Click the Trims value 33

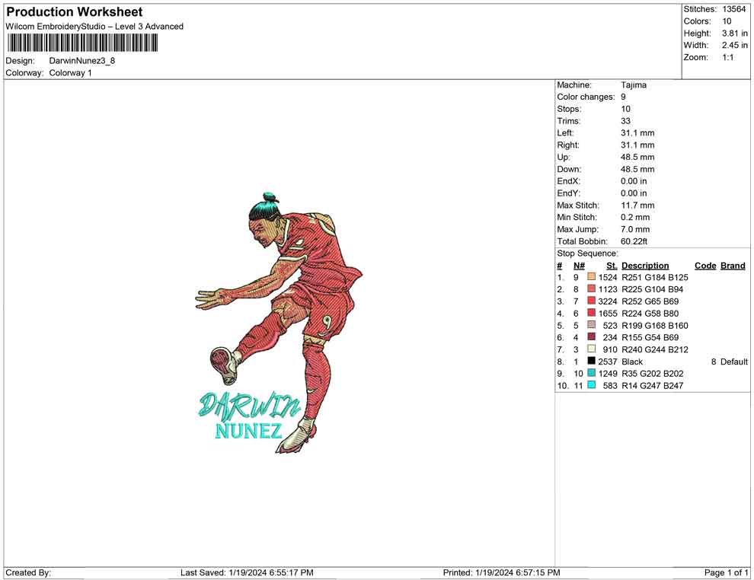tap(625, 120)
